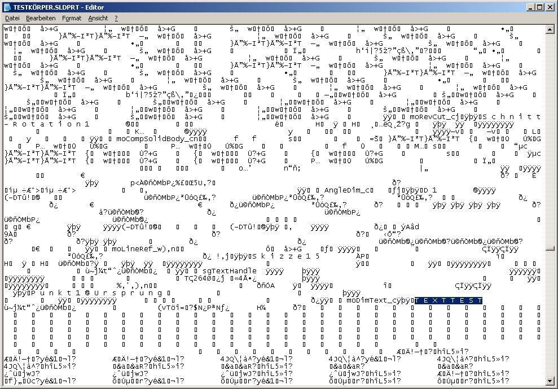
Task: Click the text moLineRef_w
Action: (137, 249)
